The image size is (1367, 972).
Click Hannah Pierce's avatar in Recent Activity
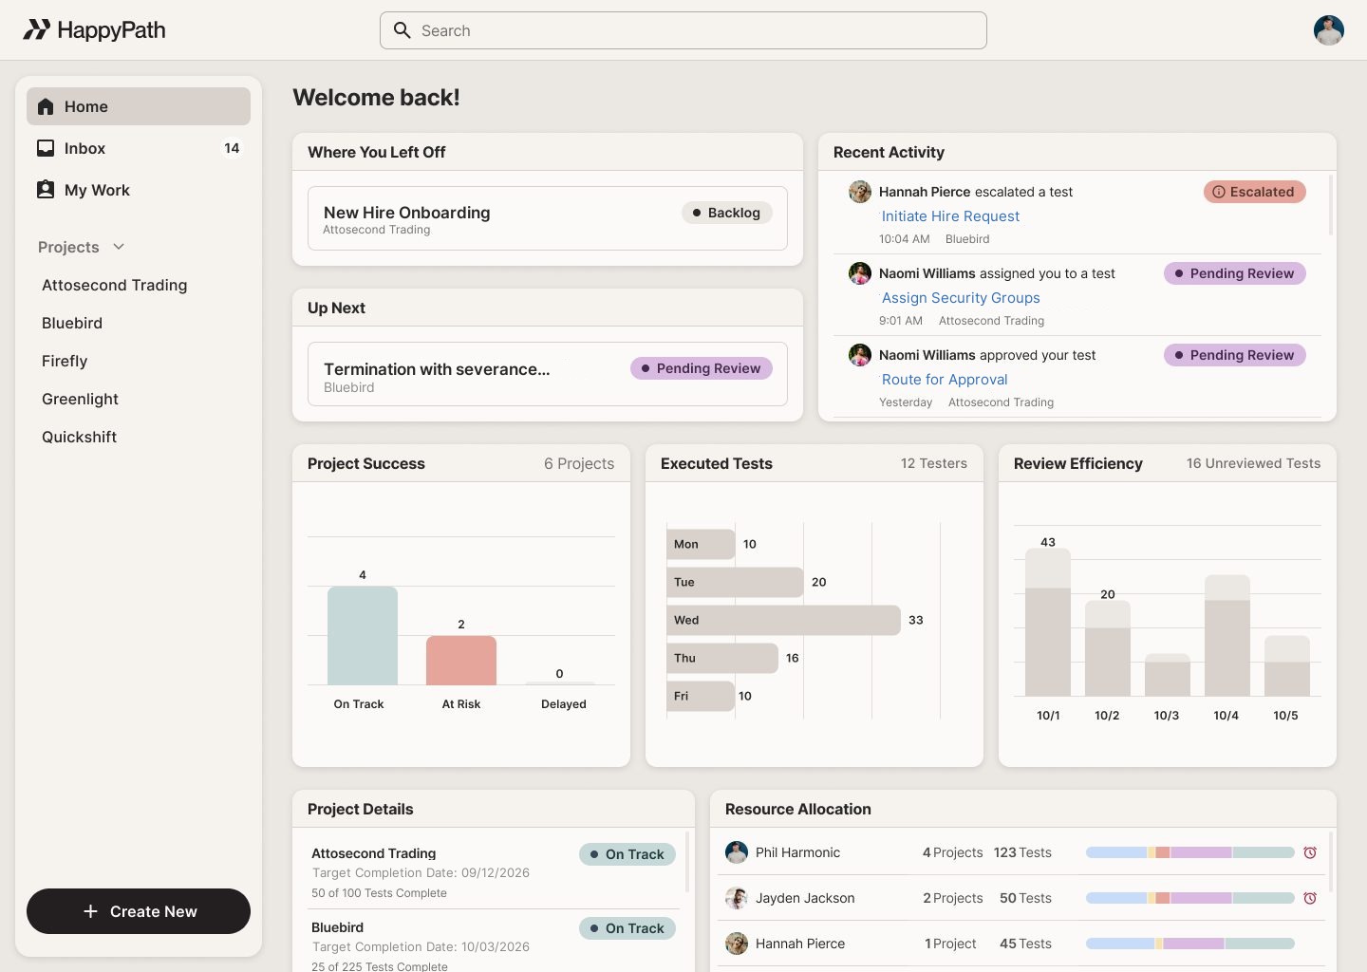click(860, 192)
